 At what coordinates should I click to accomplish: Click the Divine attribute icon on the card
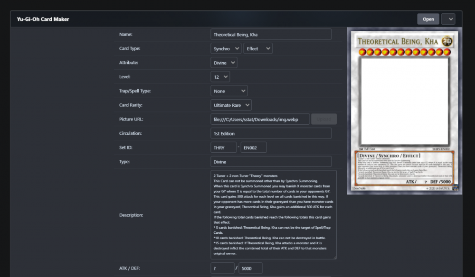point(447,42)
